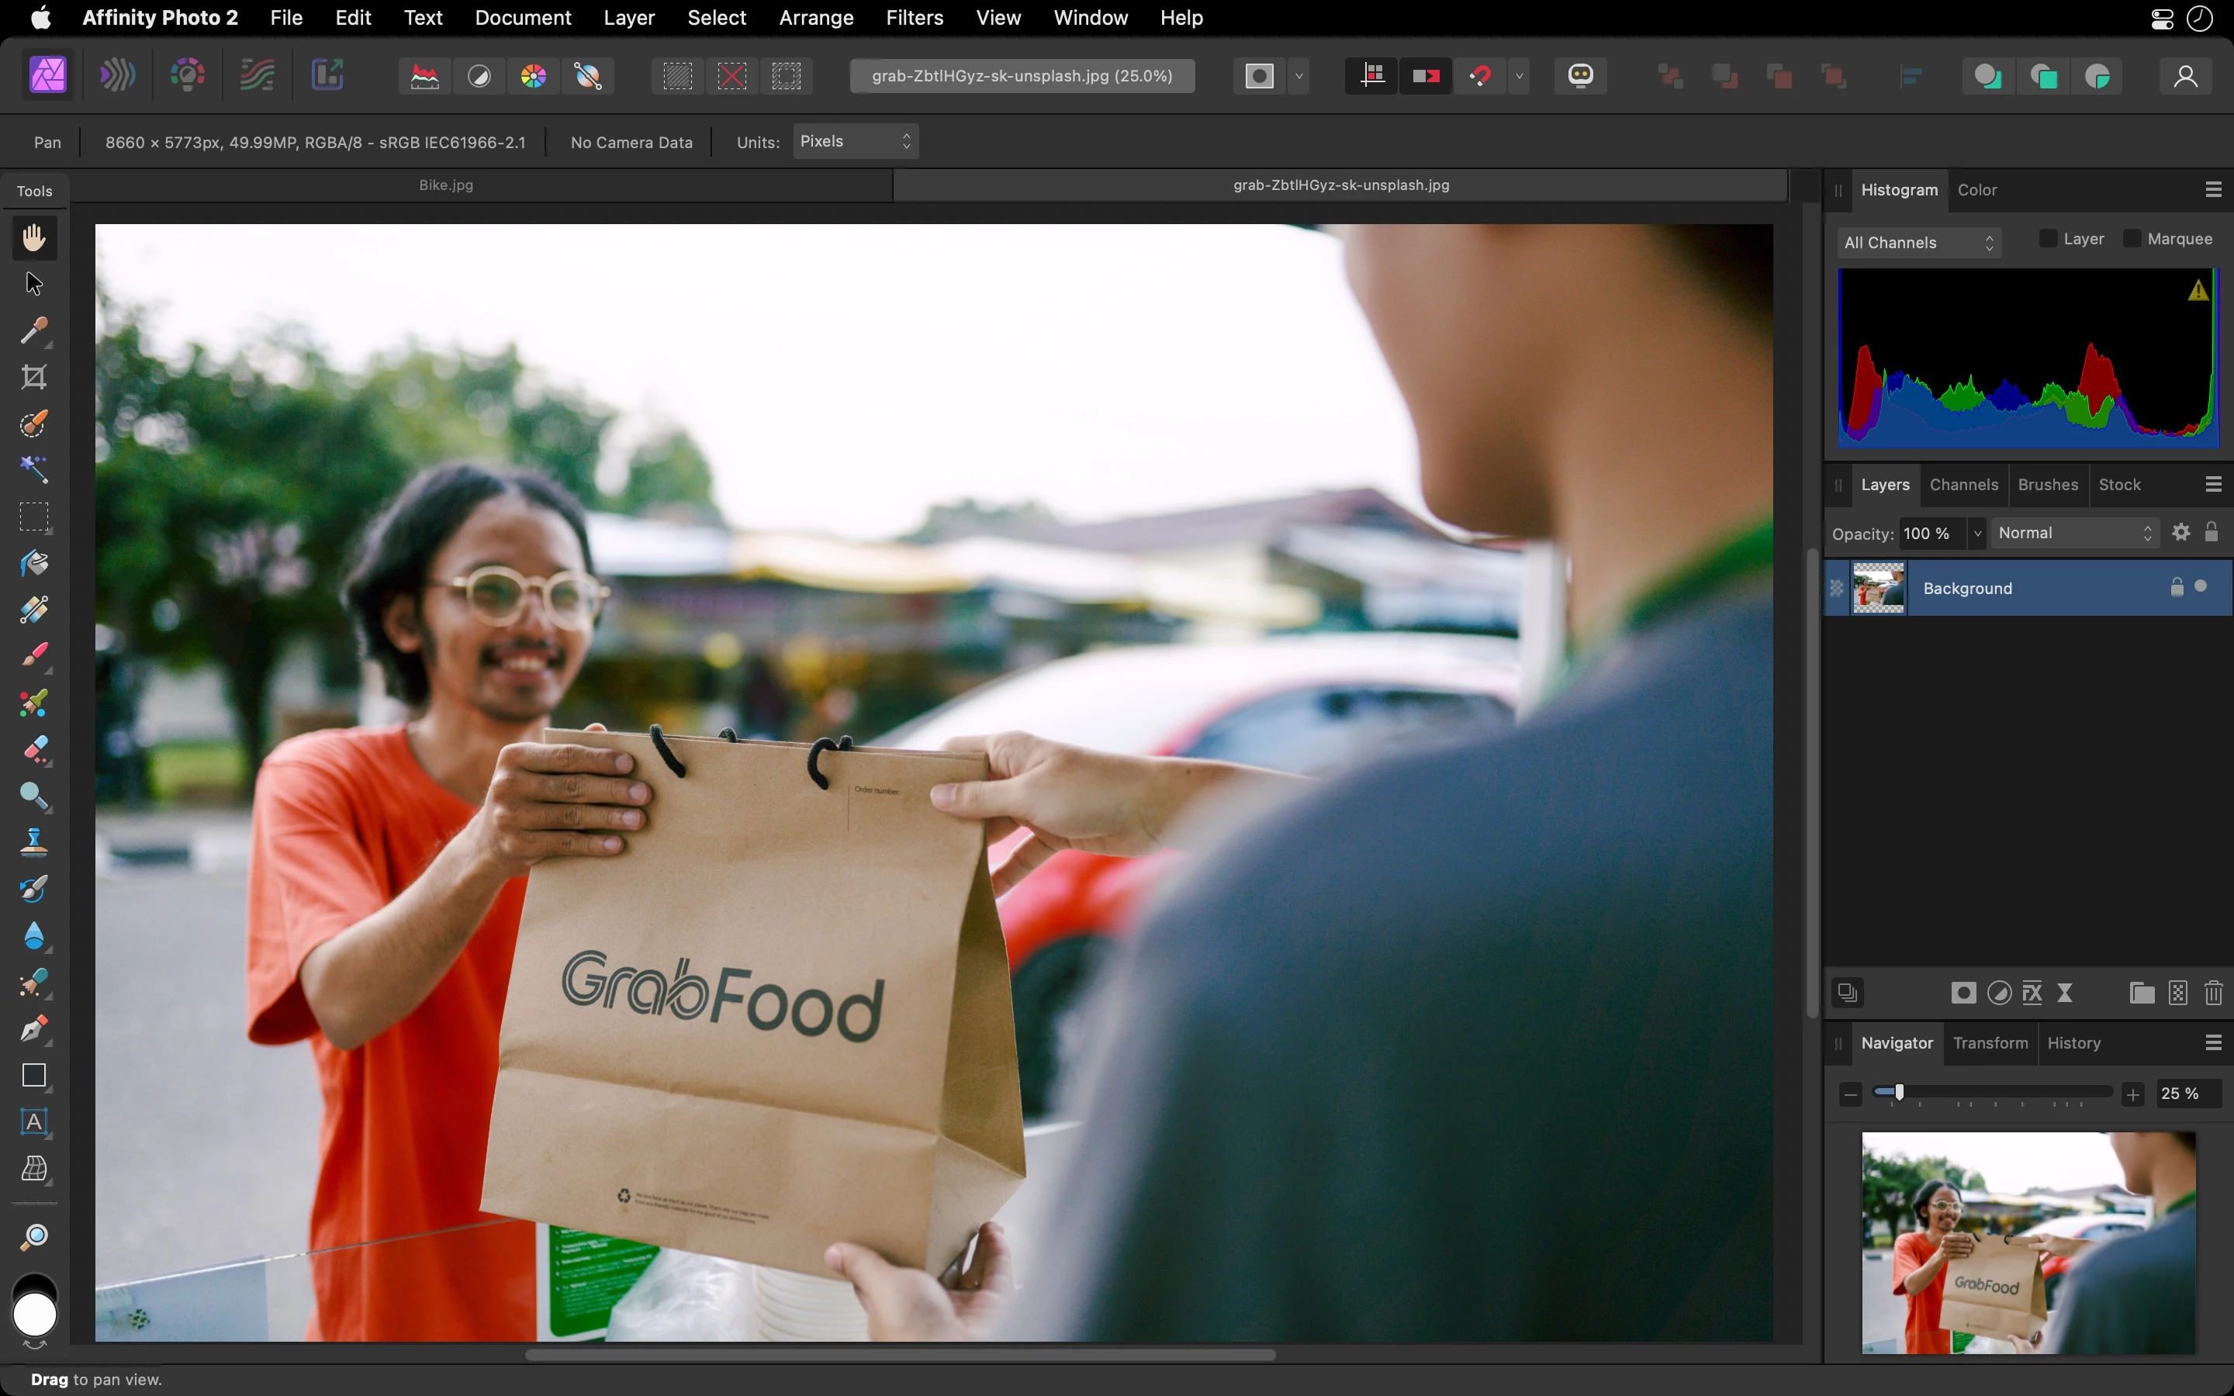Toggle Background layer visibility dot
Viewport: 2234px width, 1396px height.
click(x=2201, y=587)
